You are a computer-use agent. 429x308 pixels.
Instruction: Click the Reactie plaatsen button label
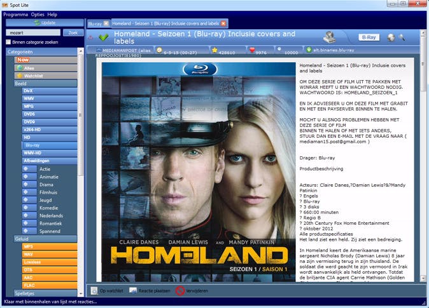coord(154,291)
